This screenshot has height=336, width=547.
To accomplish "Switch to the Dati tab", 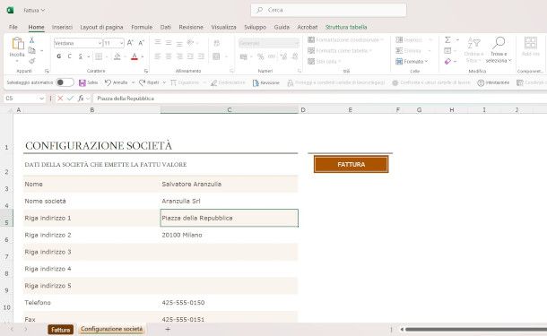I will (166, 27).
